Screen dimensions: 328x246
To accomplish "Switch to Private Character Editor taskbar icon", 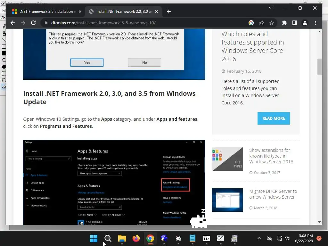I will click(220, 238).
